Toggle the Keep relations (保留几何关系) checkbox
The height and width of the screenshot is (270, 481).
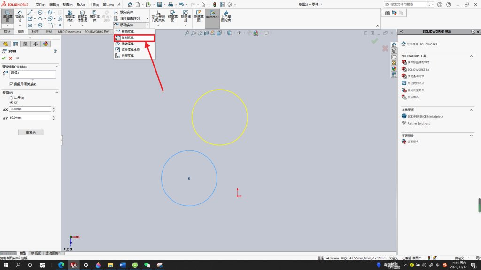pyautogui.click(x=11, y=84)
